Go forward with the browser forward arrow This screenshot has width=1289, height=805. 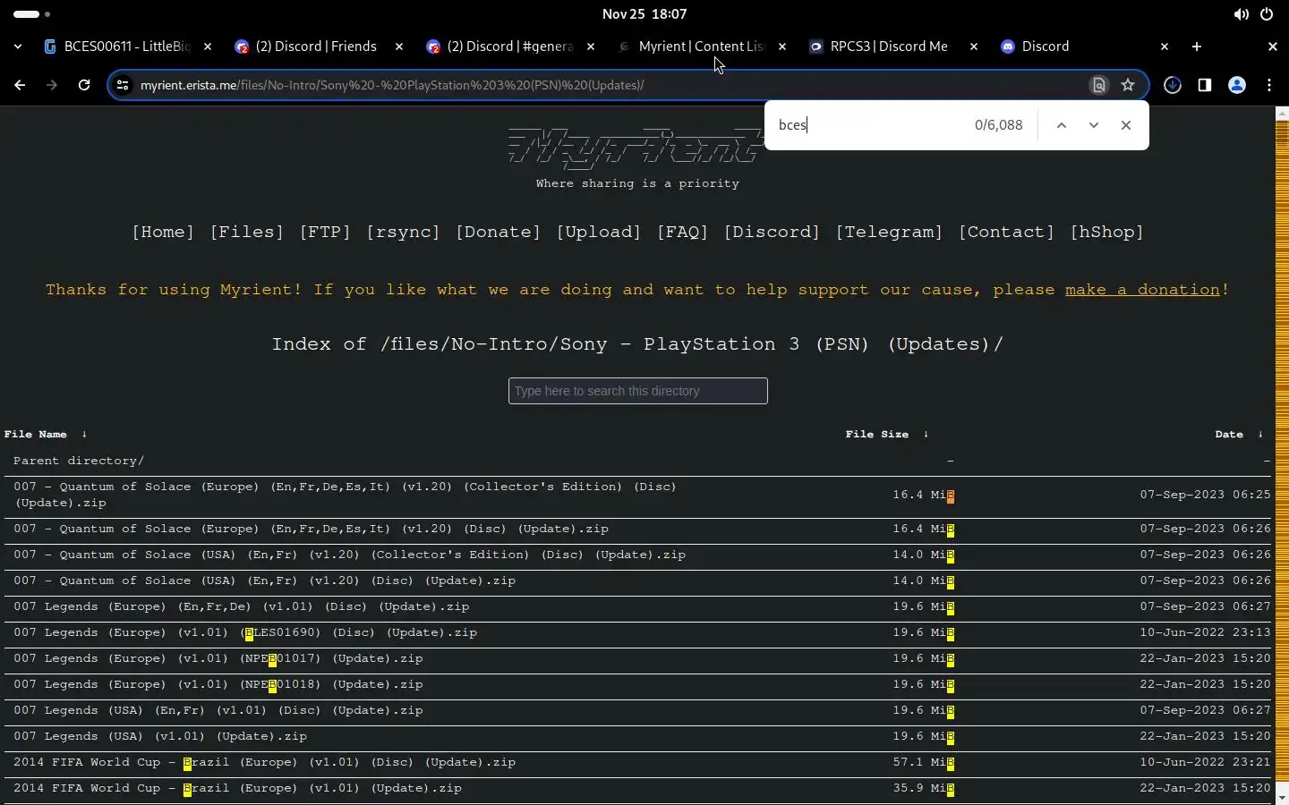pyautogui.click(x=52, y=85)
